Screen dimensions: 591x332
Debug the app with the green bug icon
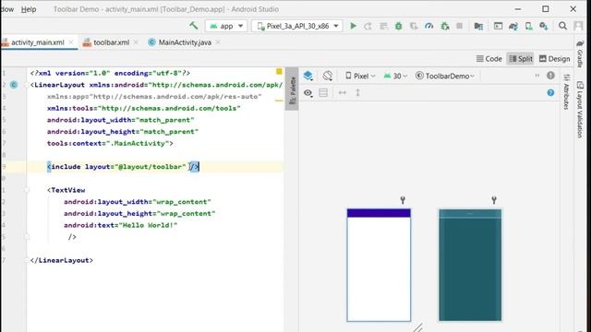[x=398, y=26]
